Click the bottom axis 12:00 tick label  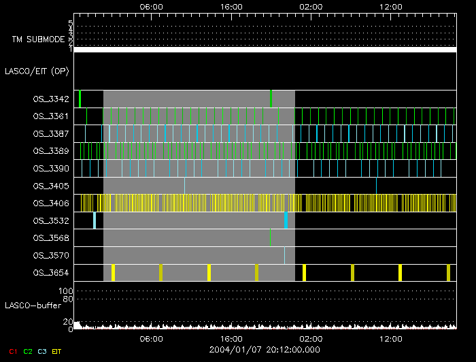point(391,338)
